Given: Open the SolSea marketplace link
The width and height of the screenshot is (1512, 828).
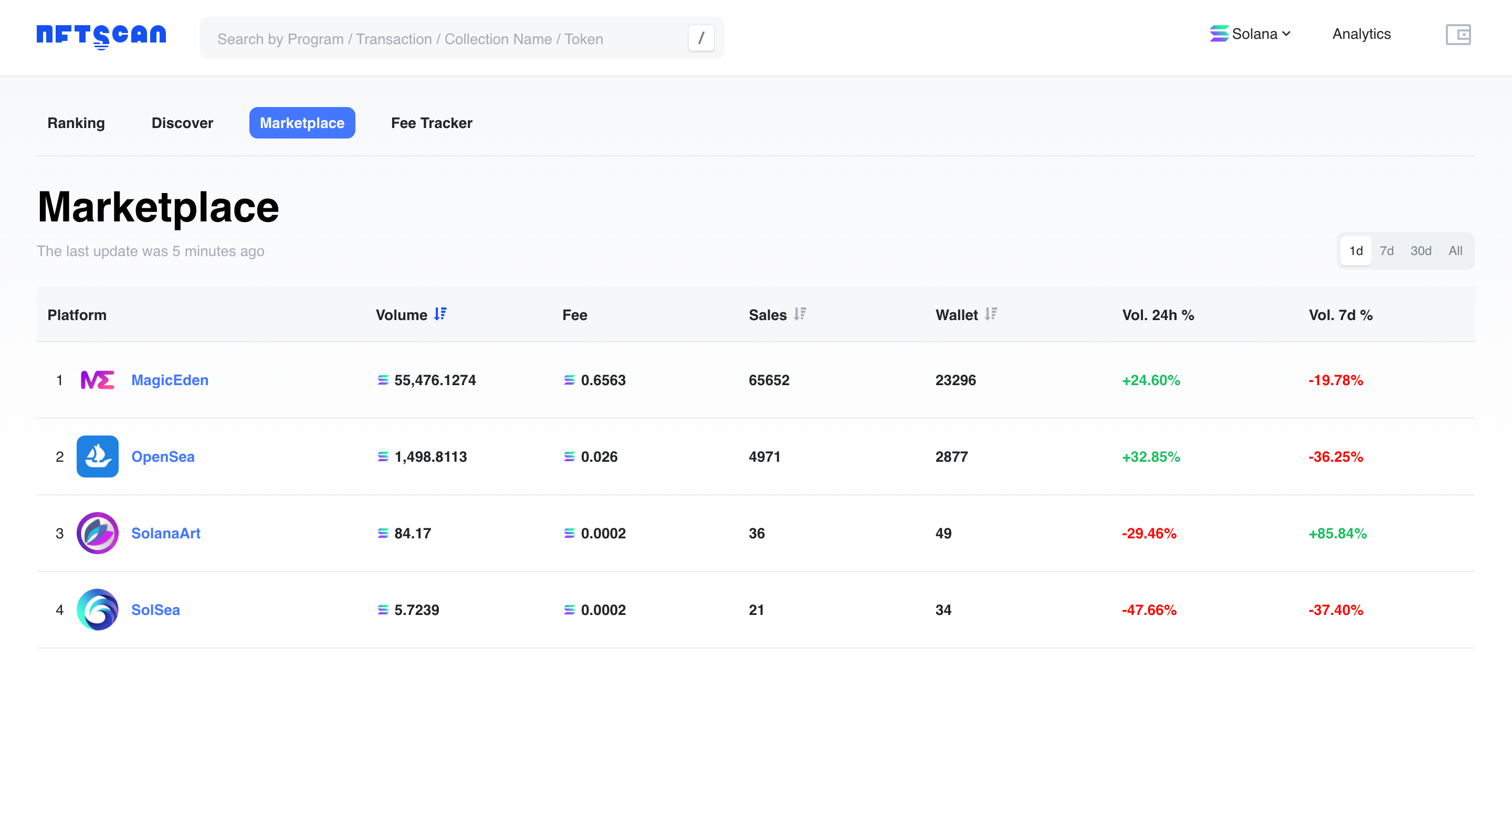Looking at the screenshot, I should pyautogui.click(x=155, y=610).
